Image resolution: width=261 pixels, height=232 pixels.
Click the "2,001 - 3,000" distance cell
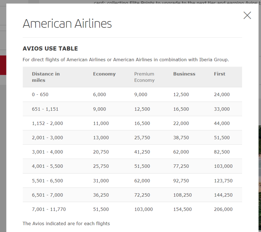coord(47,138)
